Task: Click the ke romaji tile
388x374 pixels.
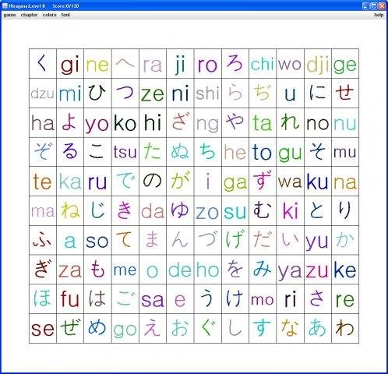Action: [x=345, y=270]
